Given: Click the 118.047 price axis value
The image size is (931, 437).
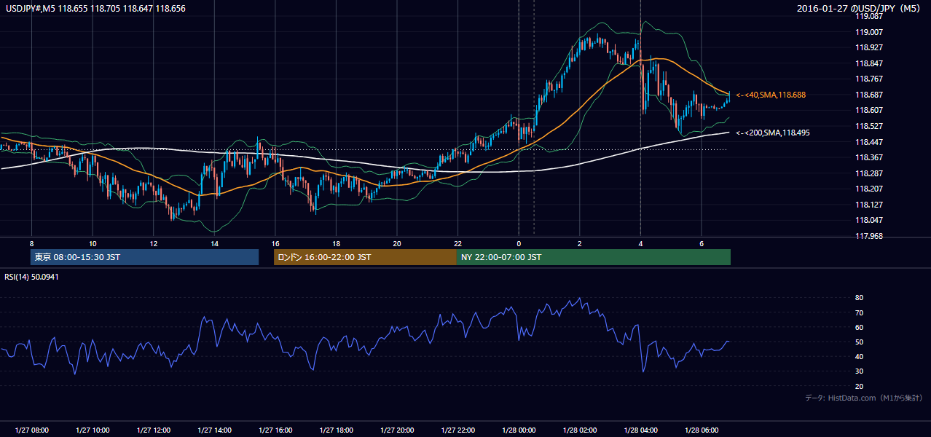Looking at the screenshot, I should click(x=869, y=220).
